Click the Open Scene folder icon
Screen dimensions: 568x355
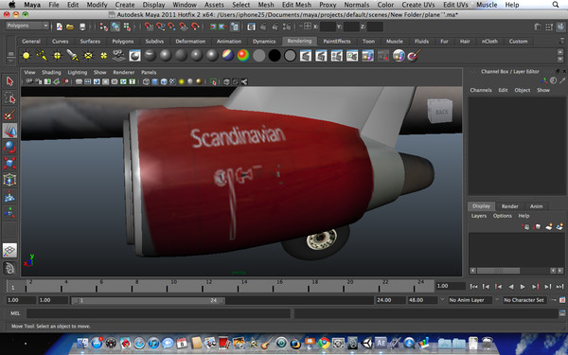pos(70,27)
